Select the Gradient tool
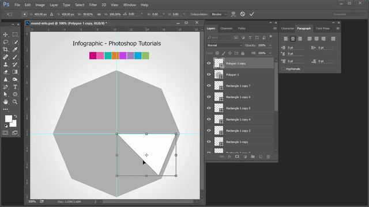 (15, 72)
